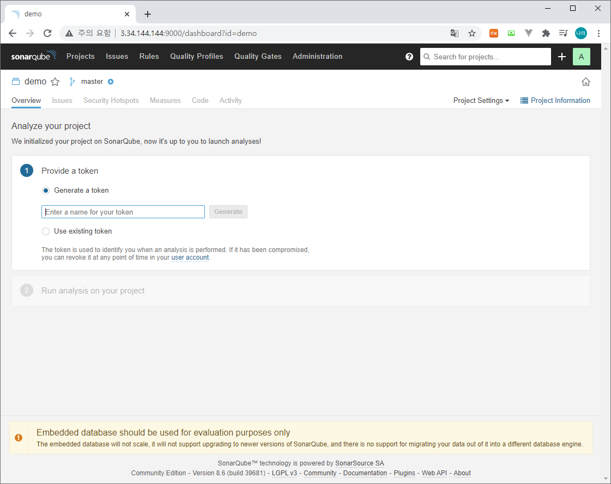Go to the home page icon
The image size is (611, 484).
586,82
